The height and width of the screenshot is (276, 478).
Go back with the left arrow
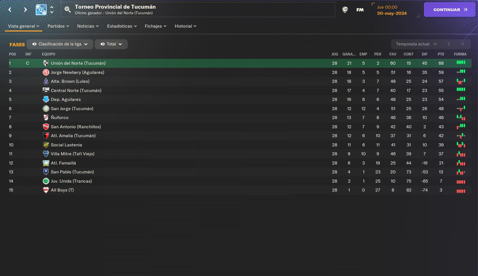[10, 10]
